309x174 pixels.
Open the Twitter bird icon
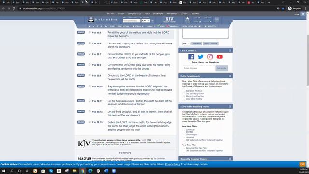coord(201,57)
